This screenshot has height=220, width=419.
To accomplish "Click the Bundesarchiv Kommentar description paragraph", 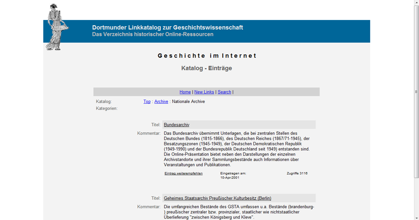I will [237, 149].
